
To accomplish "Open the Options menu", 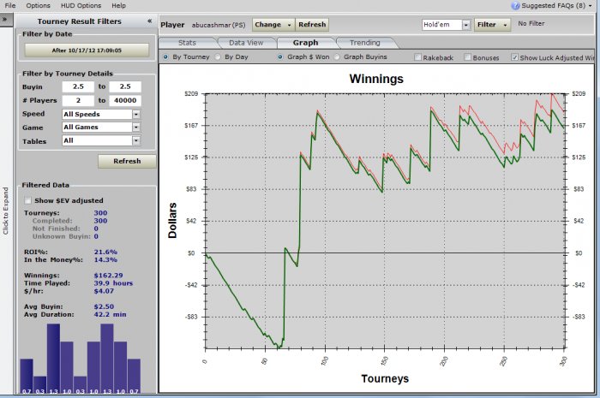I will pyautogui.click(x=38, y=5).
